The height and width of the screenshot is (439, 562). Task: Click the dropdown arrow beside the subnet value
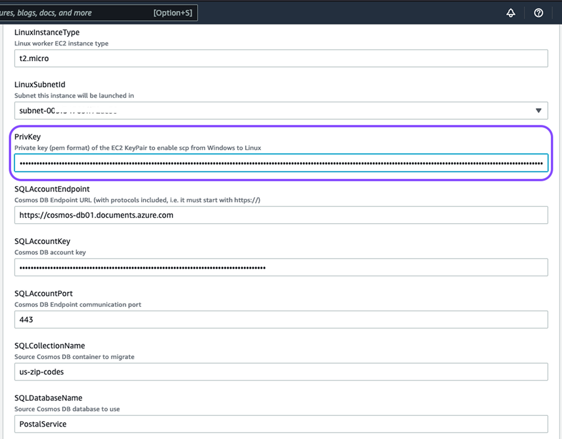coord(538,110)
